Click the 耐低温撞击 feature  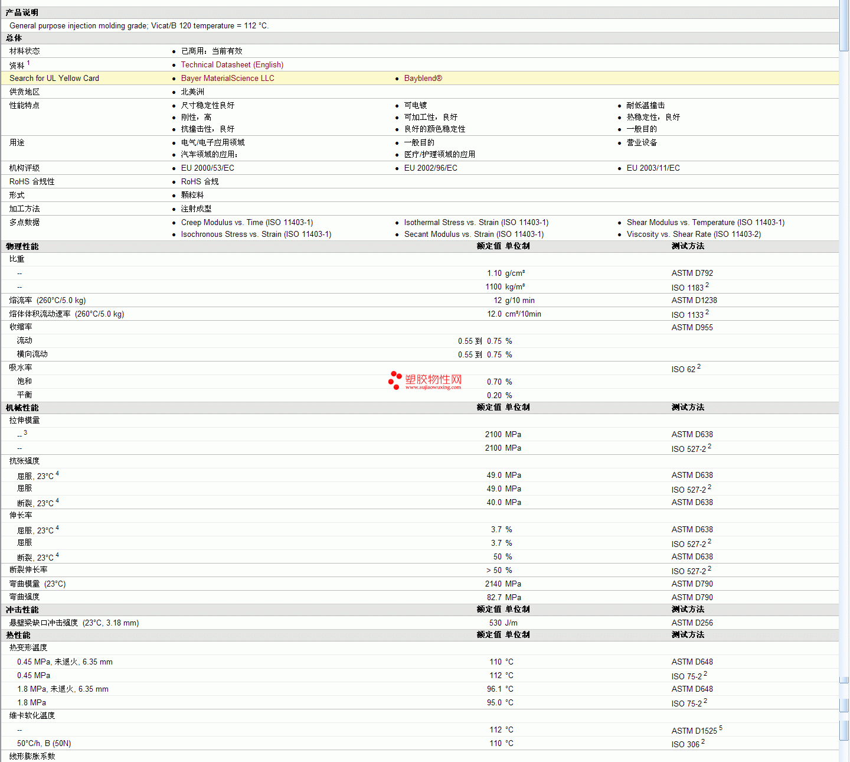[x=646, y=106]
